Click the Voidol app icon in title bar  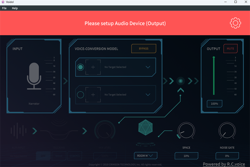point(3,2)
